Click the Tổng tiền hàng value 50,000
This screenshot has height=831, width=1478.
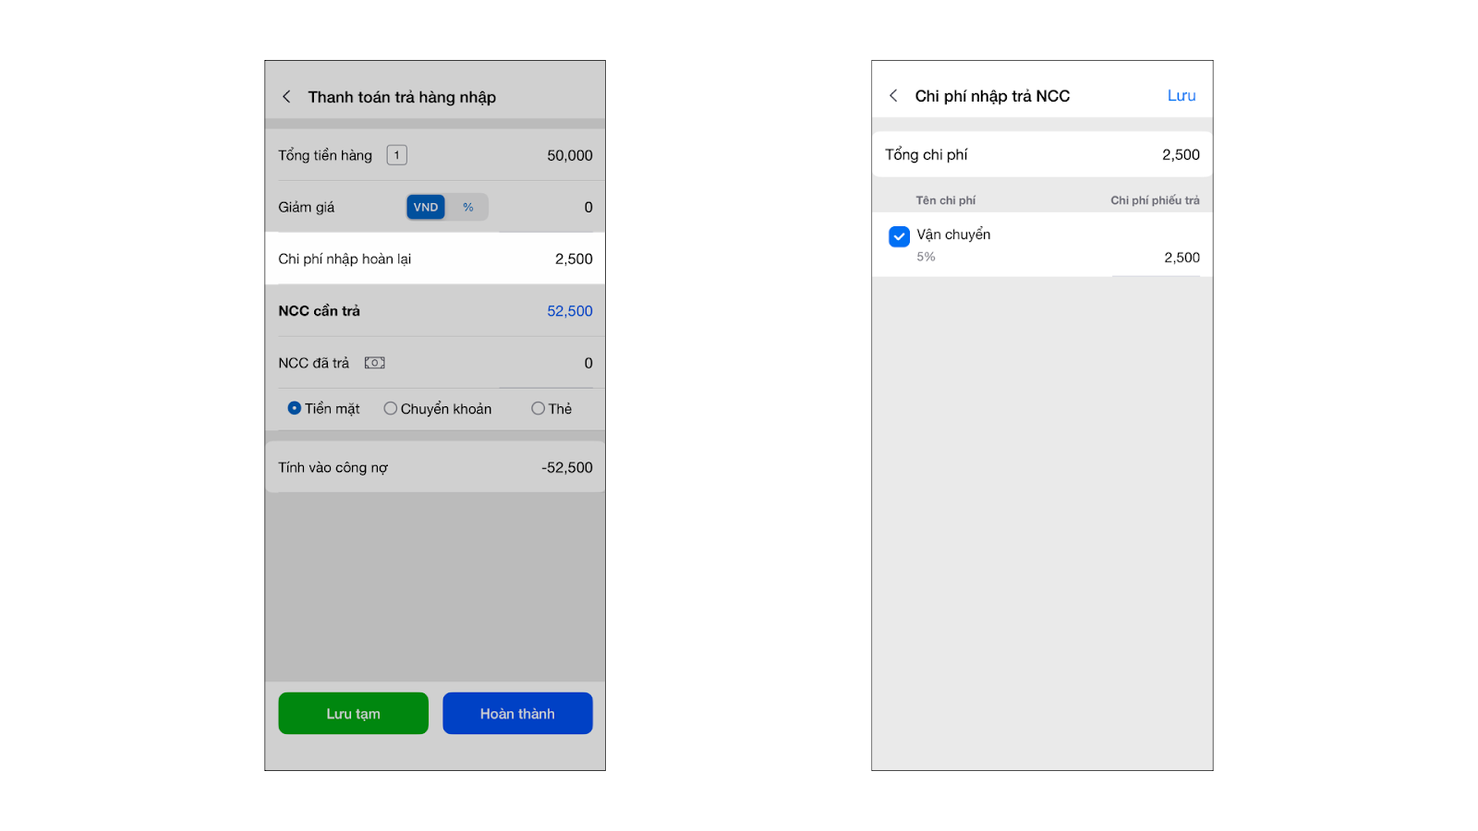[x=569, y=155]
